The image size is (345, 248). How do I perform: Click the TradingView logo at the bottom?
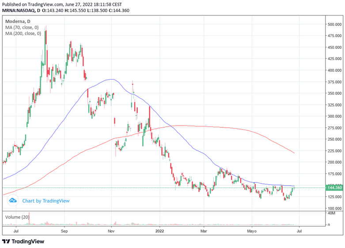click(23, 241)
